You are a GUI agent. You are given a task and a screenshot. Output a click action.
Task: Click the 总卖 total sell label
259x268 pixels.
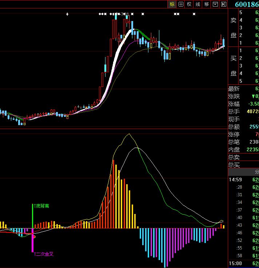tap(234, 157)
